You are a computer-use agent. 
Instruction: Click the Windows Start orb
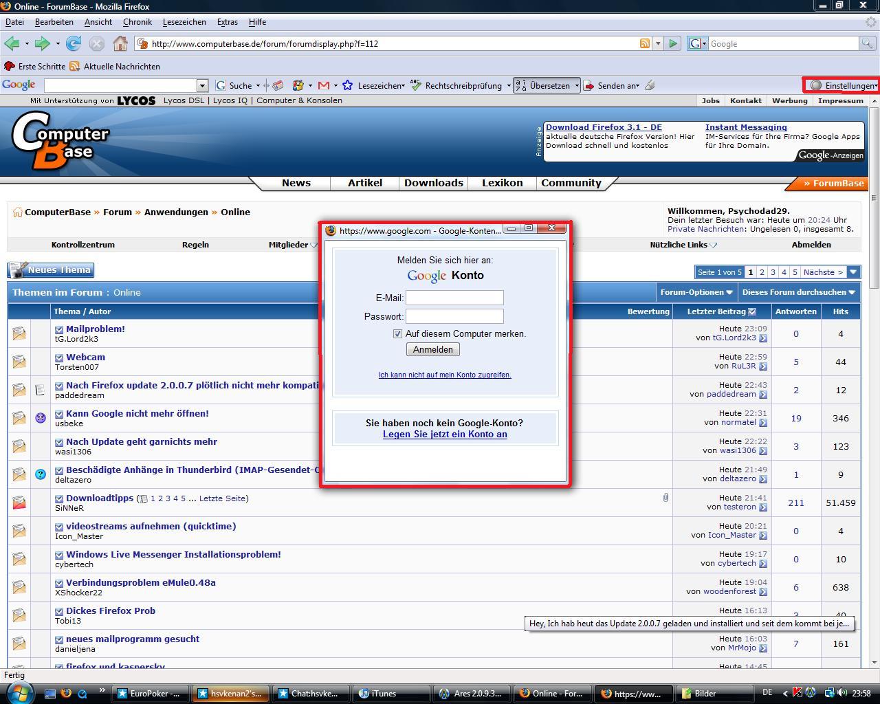(x=19, y=692)
